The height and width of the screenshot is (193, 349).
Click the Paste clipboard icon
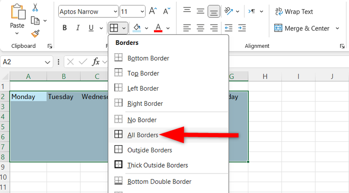click(18, 12)
